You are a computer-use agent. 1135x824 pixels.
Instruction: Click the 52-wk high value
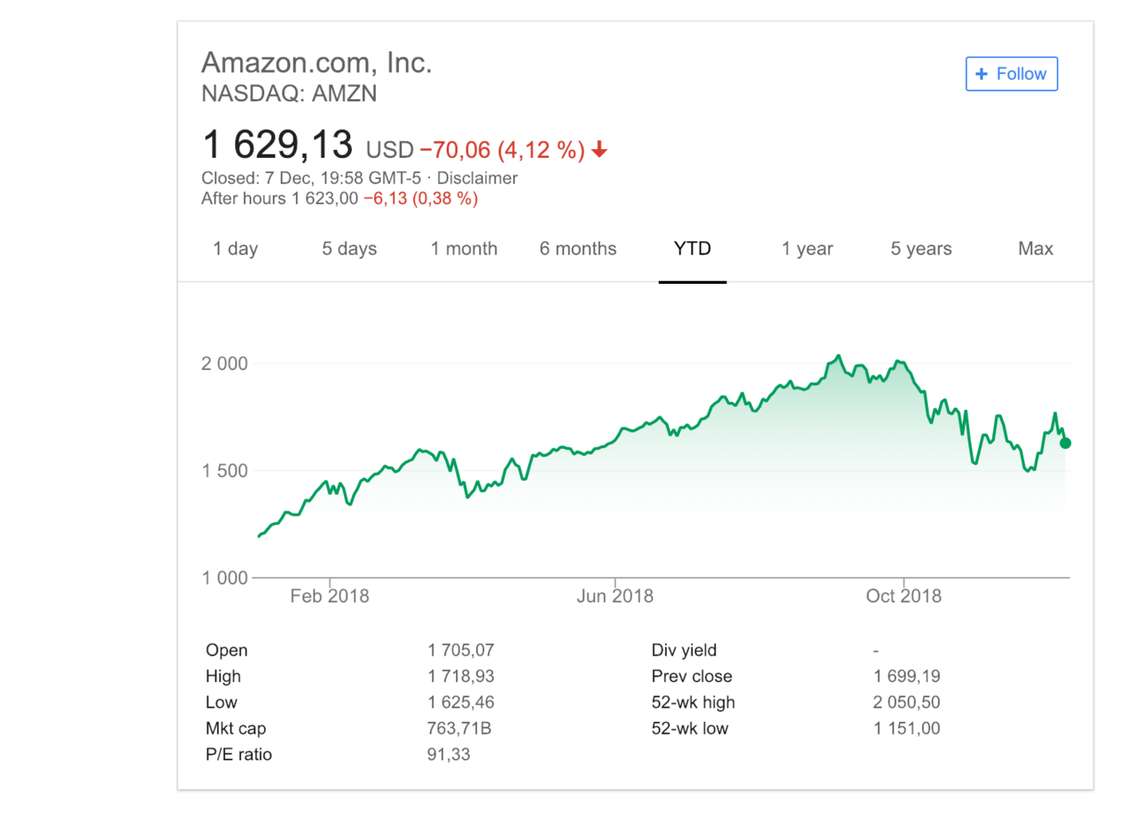[906, 702]
